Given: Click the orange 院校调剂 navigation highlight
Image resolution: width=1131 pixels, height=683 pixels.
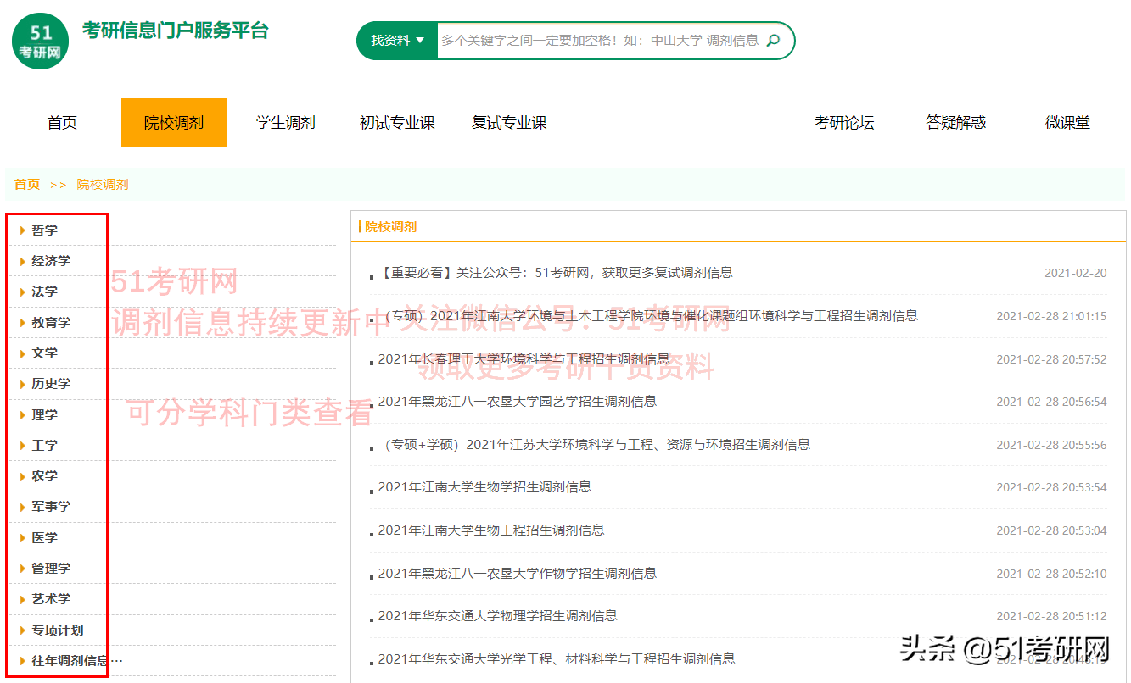Looking at the screenshot, I should [173, 122].
